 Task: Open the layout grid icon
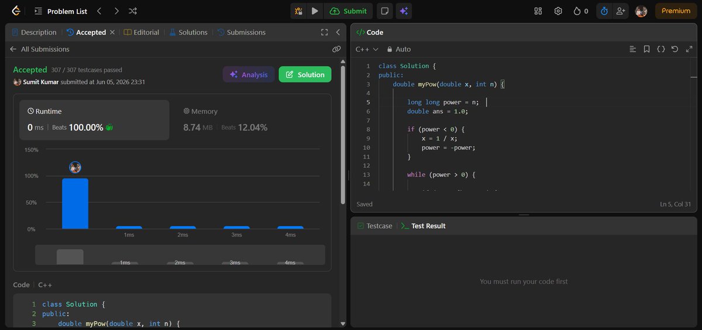(538, 11)
